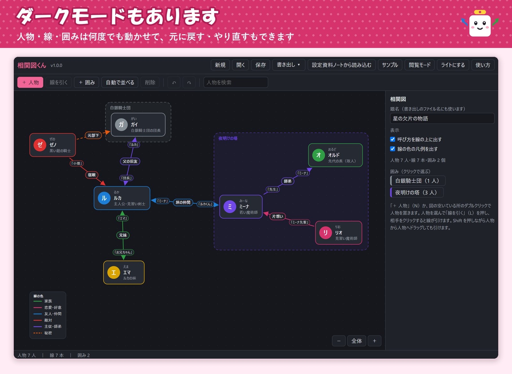The height and width of the screenshot is (374, 512).
Task: Load the サンプル diagram
Action: (x=390, y=65)
